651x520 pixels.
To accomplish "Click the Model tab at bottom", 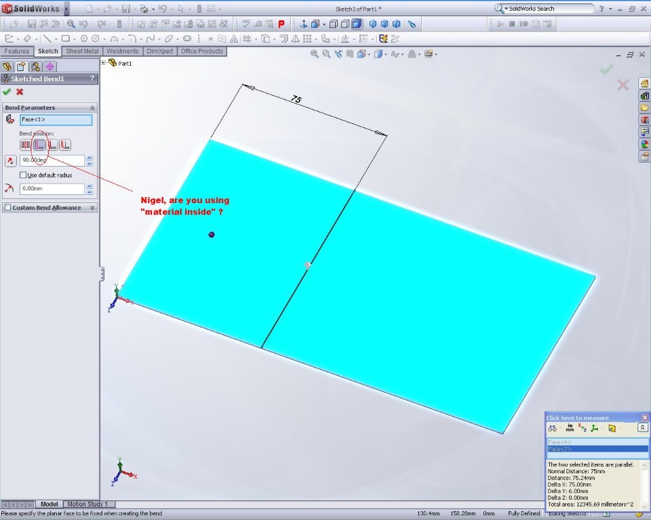I will [49, 504].
